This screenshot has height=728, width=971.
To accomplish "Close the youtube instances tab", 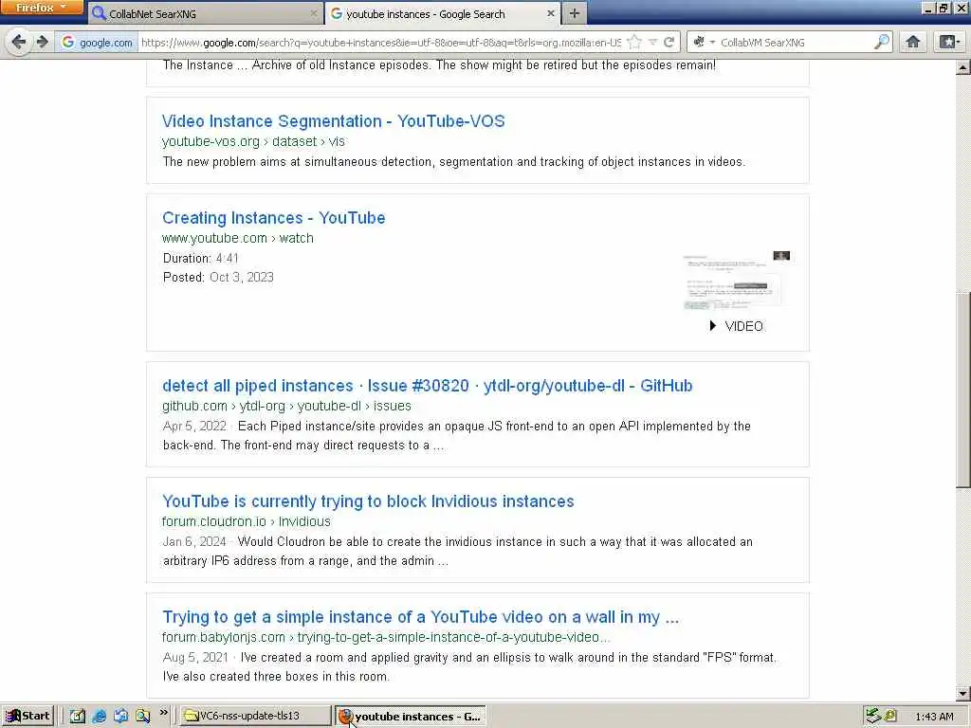I will 551,13.
